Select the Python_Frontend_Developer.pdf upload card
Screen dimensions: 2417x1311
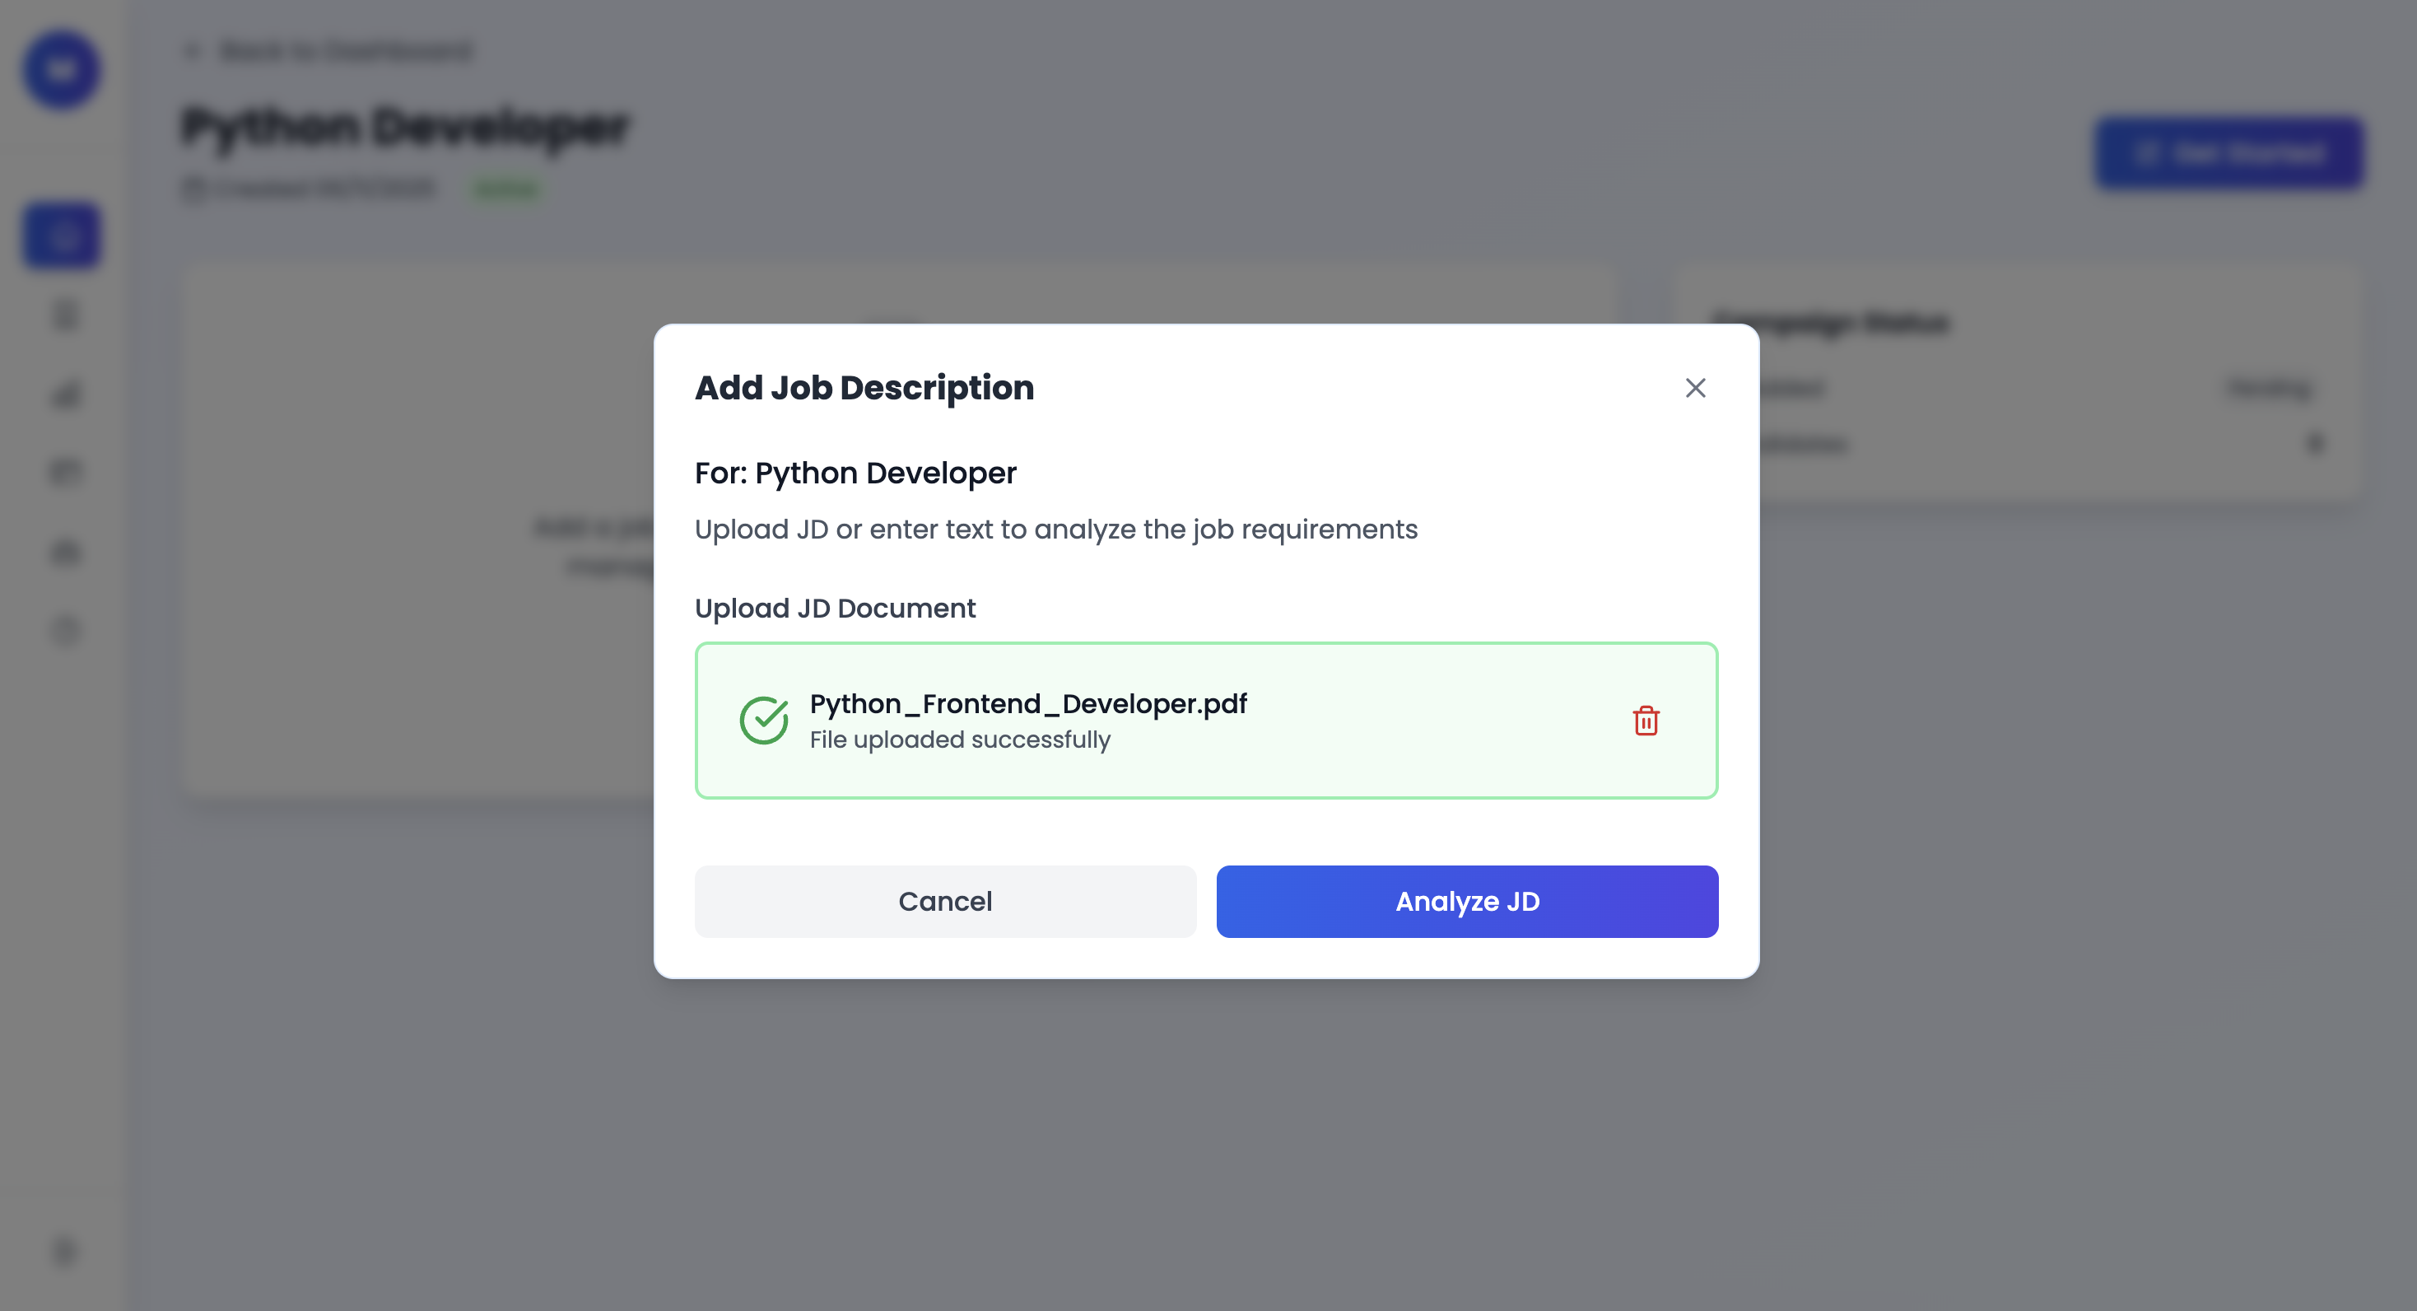1206,720
